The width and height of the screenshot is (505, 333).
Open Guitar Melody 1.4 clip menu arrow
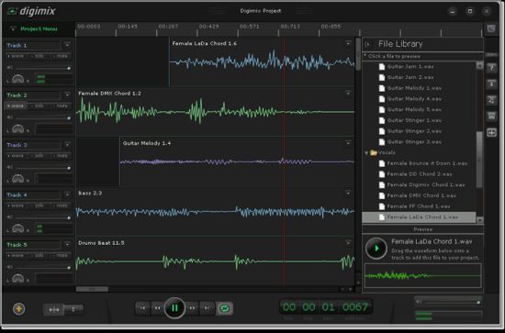click(x=348, y=143)
